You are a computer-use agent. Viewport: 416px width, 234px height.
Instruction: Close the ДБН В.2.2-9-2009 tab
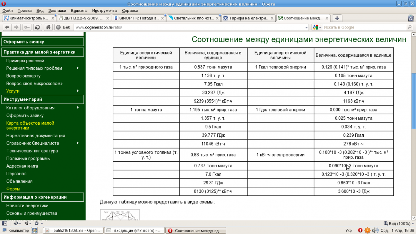coord(108,18)
